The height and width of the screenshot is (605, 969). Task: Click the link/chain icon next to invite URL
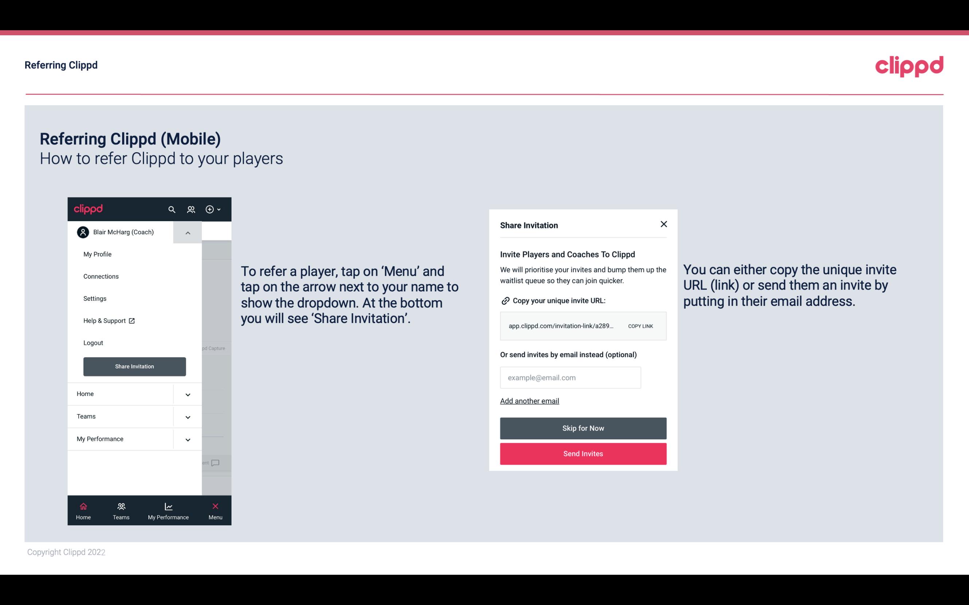[505, 300]
